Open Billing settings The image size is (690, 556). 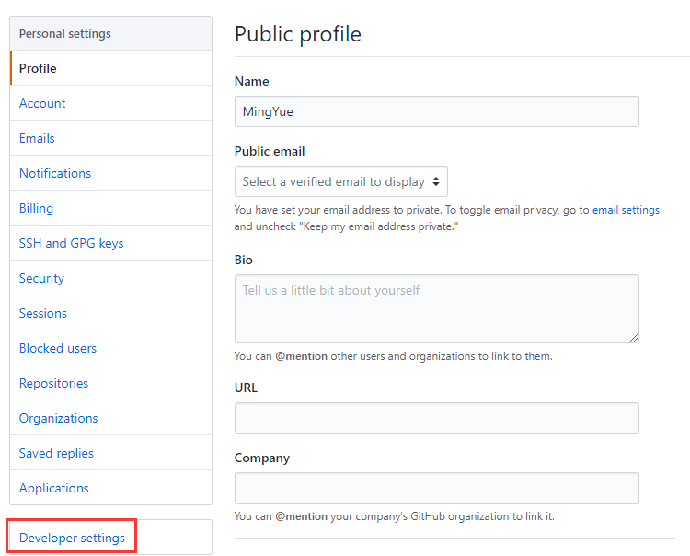111,208
